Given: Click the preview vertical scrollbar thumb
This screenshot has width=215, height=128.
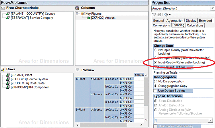Looking at the screenshot, I should [x=146, y=92].
